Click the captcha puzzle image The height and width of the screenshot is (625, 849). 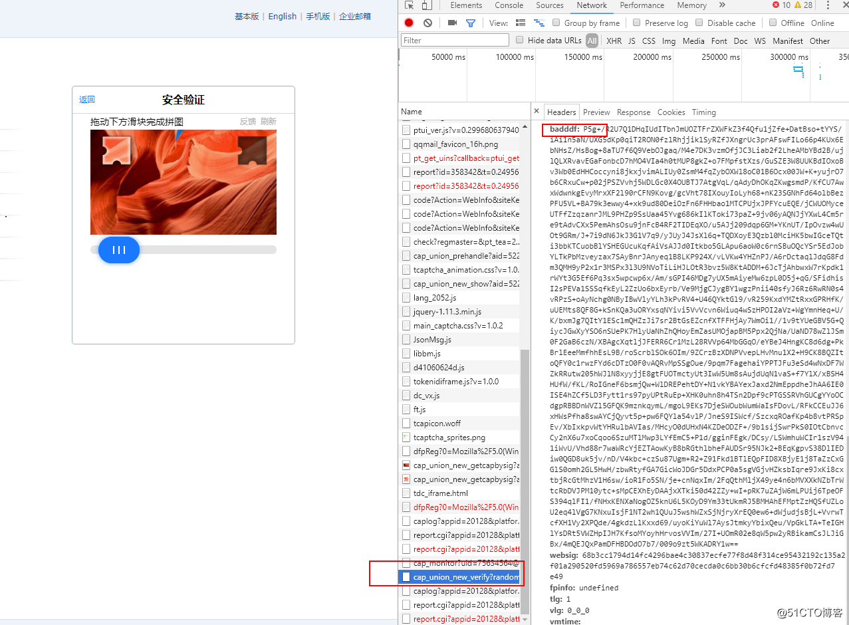pyautogui.click(x=183, y=182)
